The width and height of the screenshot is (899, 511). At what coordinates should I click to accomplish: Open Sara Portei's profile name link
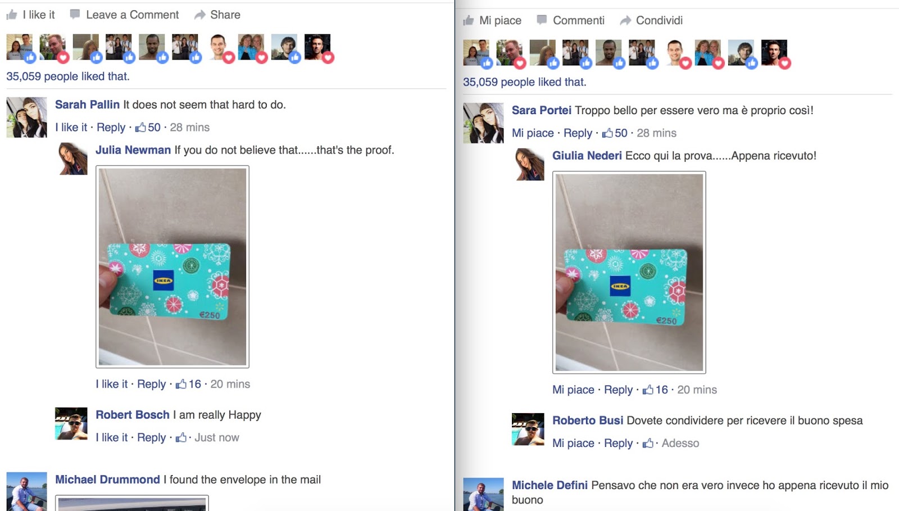pyautogui.click(x=542, y=110)
